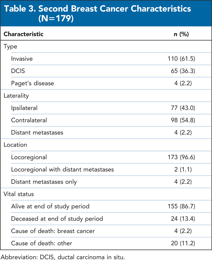Click the 'Locoregional with distant metastases' row label
This screenshot has width=212, height=260.
pyautogui.click(x=62, y=169)
